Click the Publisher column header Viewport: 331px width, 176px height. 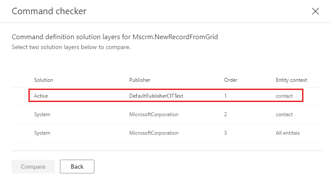140,80
